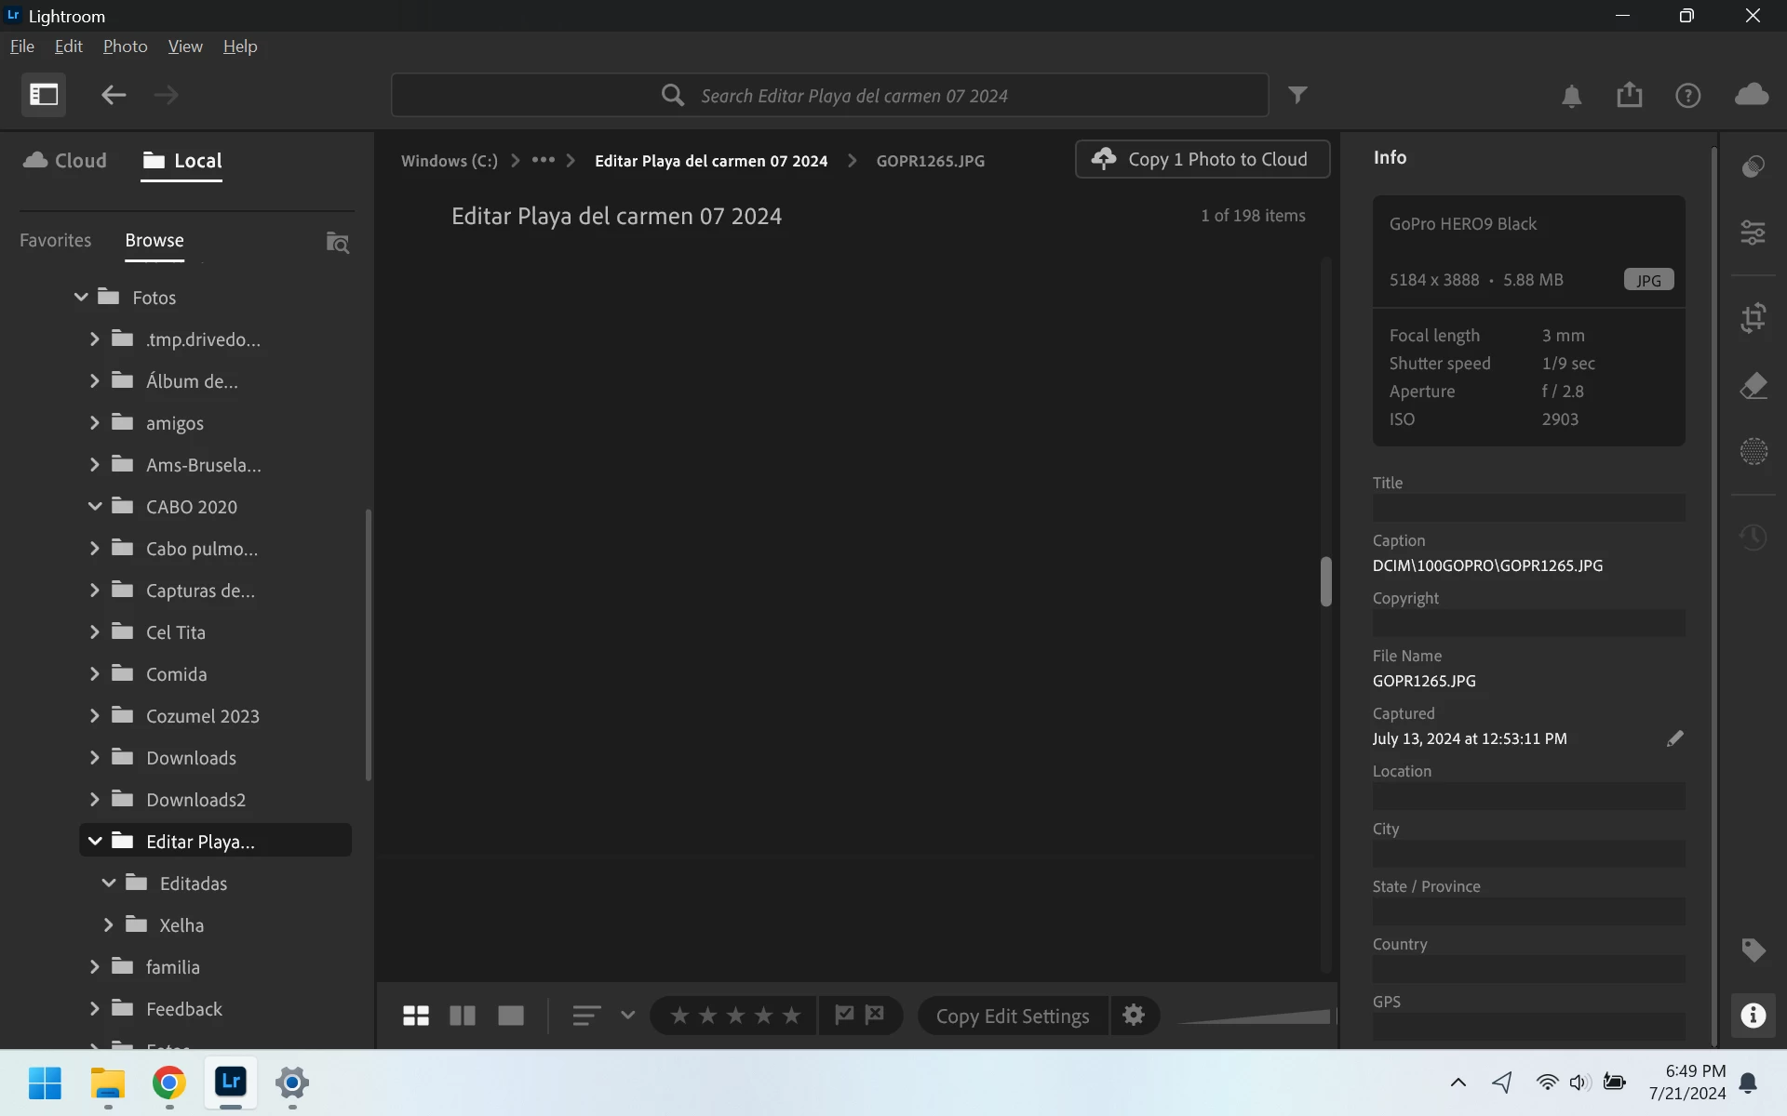Click the thumbnail size slider
This screenshot has width=1787, height=1116.
tap(1256, 1016)
